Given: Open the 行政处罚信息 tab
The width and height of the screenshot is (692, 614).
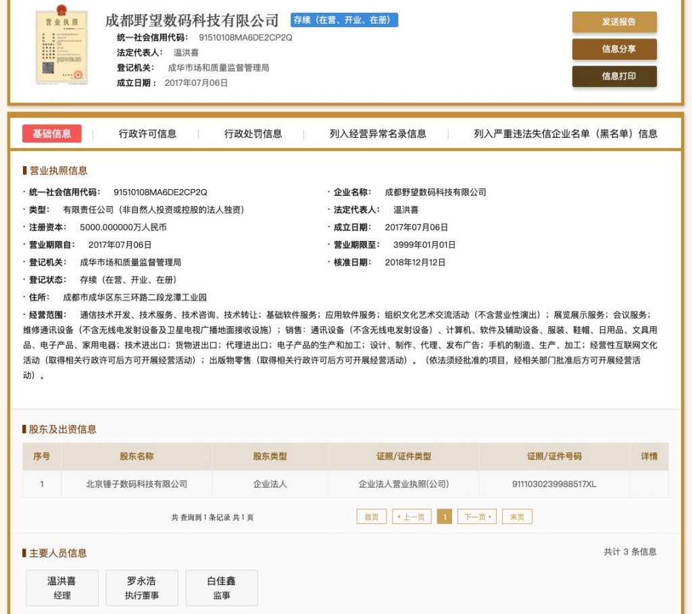Looking at the screenshot, I should 253,134.
